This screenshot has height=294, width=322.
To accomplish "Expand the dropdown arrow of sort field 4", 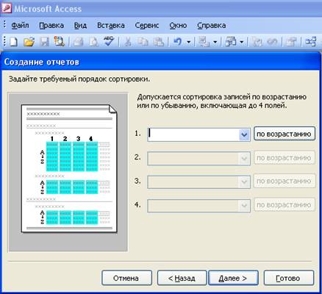I will point(244,206).
